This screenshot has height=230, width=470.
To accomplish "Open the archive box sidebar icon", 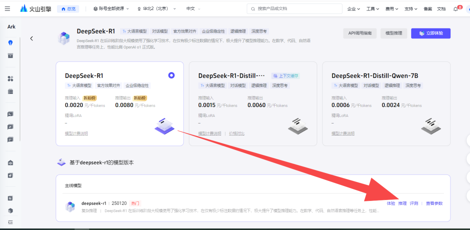I will pyautogui.click(x=10, y=56).
